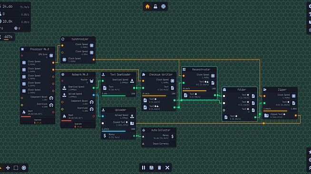The height and width of the screenshot is (174, 311).
Task: Click Zipper's Zipped Text output icon
Action: (266, 116)
